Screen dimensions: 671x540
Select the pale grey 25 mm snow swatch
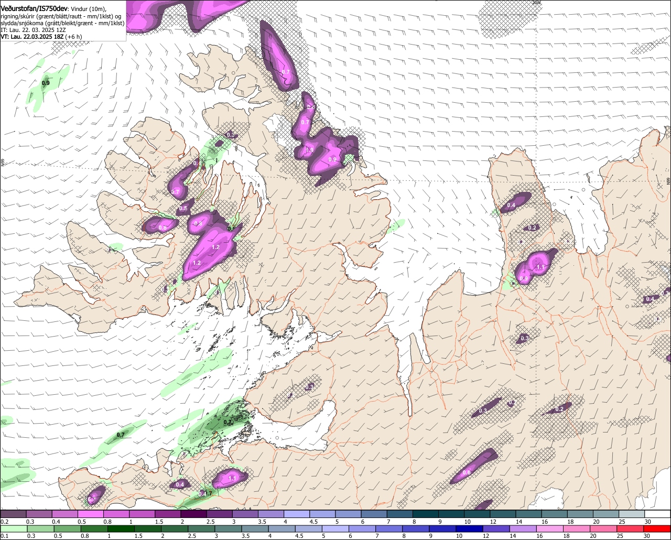632,514
